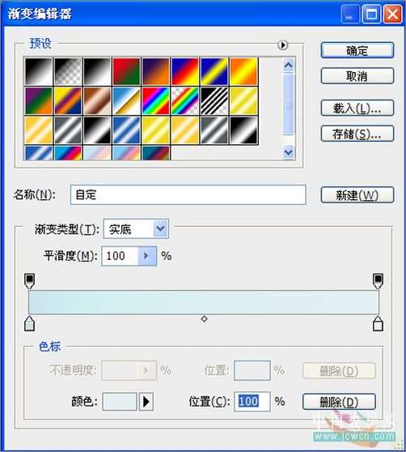Select the blue steel preset in row three

tap(126, 130)
